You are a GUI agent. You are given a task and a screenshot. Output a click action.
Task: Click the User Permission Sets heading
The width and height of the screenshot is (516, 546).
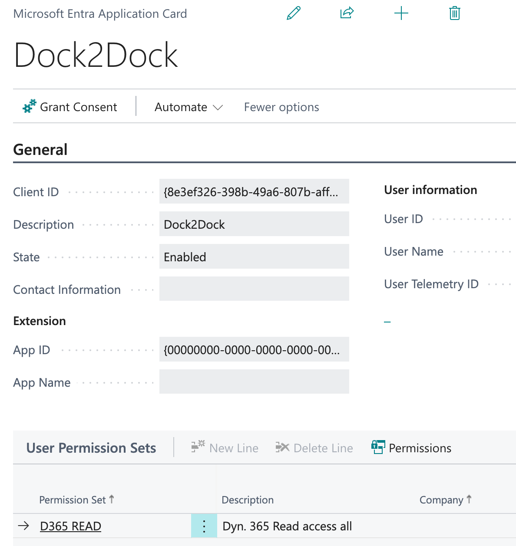[x=91, y=448]
